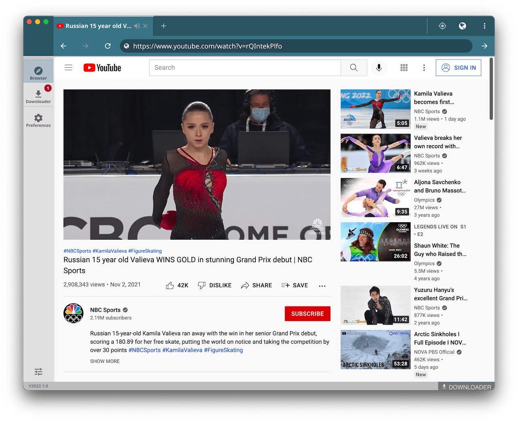Click 'Yuzuru Hanyu's excellent Grand Pri…' title

tap(441, 294)
